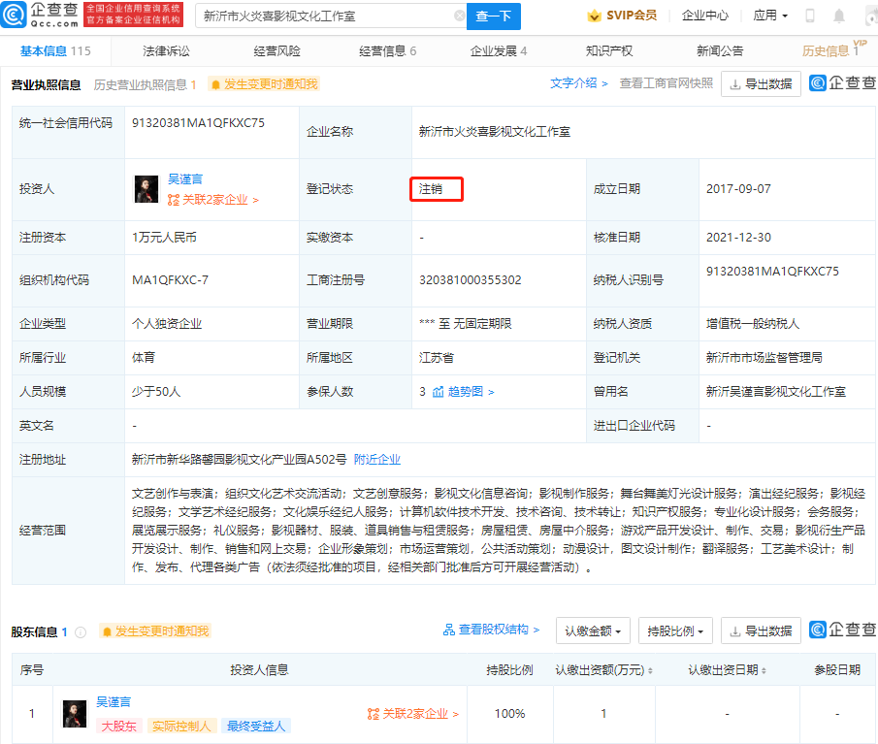The height and width of the screenshot is (744, 878).
Task: Click 吴谨言 name link in 投资人 row
Action: pos(185,179)
